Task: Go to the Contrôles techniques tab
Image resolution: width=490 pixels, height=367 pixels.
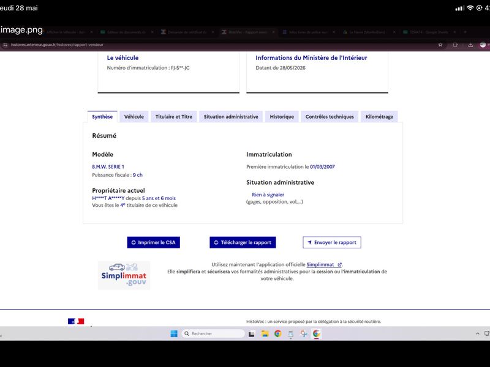Action: (330, 117)
